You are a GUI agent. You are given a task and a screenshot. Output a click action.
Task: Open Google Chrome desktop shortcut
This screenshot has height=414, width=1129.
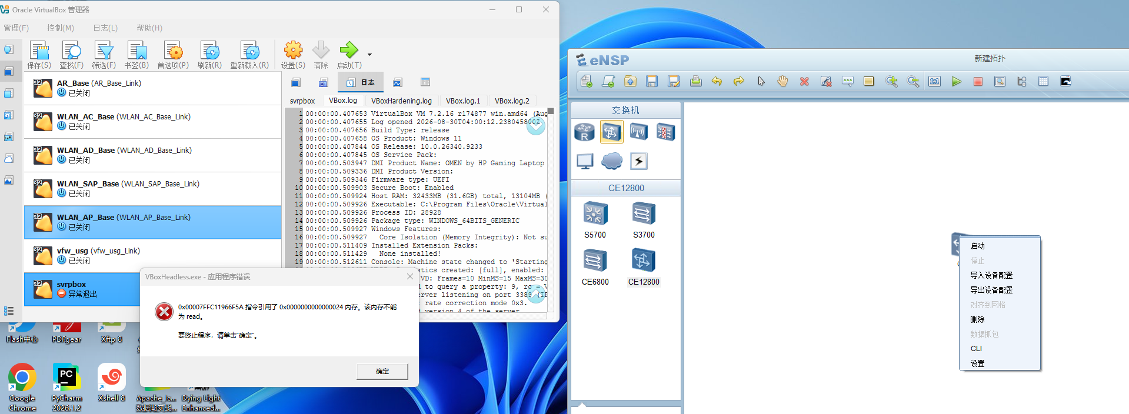(x=22, y=387)
